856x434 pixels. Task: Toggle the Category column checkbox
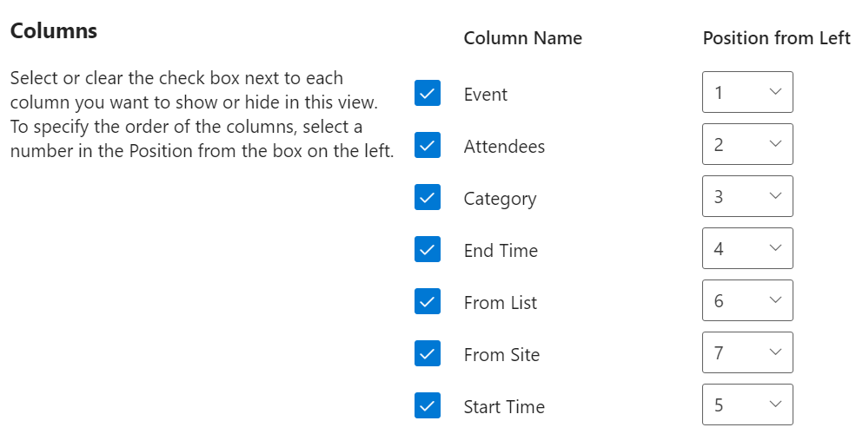(x=428, y=197)
